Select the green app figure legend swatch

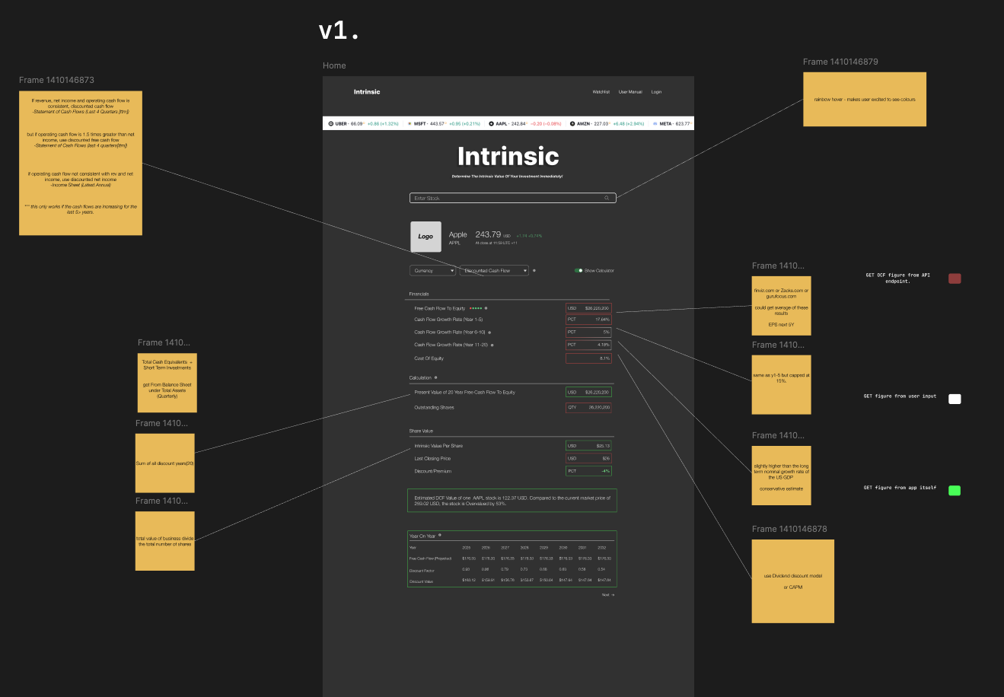pyautogui.click(x=955, y=490)
